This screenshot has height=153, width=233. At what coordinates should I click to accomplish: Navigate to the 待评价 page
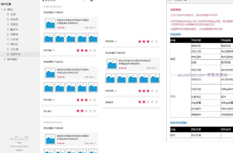pos(14,44)
